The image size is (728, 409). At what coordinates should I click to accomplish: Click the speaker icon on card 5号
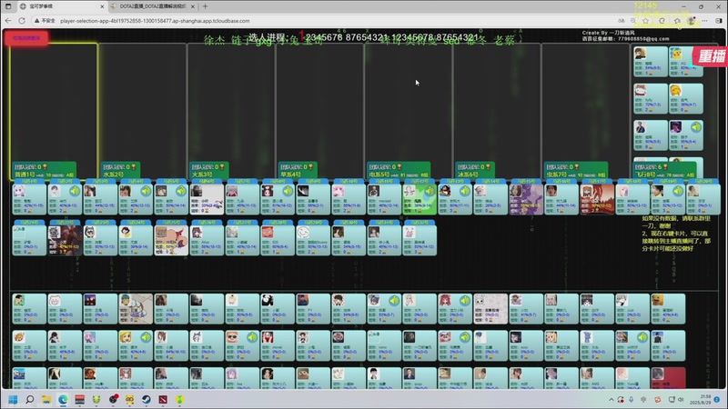[181, 191]
